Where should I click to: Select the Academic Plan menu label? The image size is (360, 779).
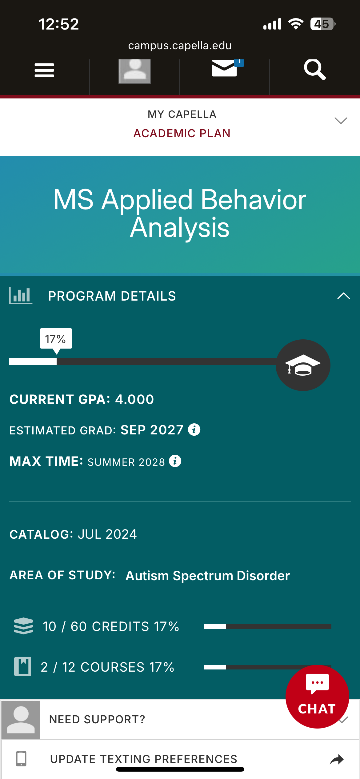182,133
